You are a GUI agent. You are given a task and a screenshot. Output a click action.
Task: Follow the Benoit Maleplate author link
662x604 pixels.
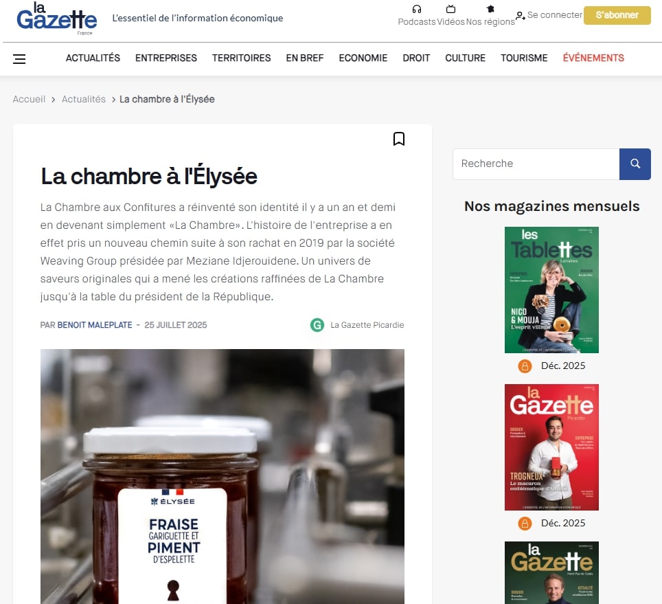pyautogui.click(x=95, y=325)
